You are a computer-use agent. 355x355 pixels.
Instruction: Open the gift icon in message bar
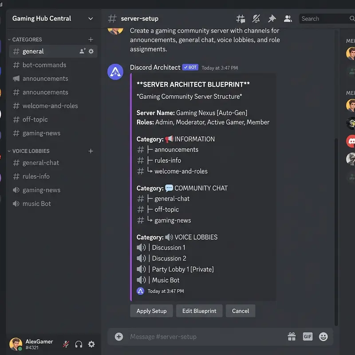(x=292, y=337)
